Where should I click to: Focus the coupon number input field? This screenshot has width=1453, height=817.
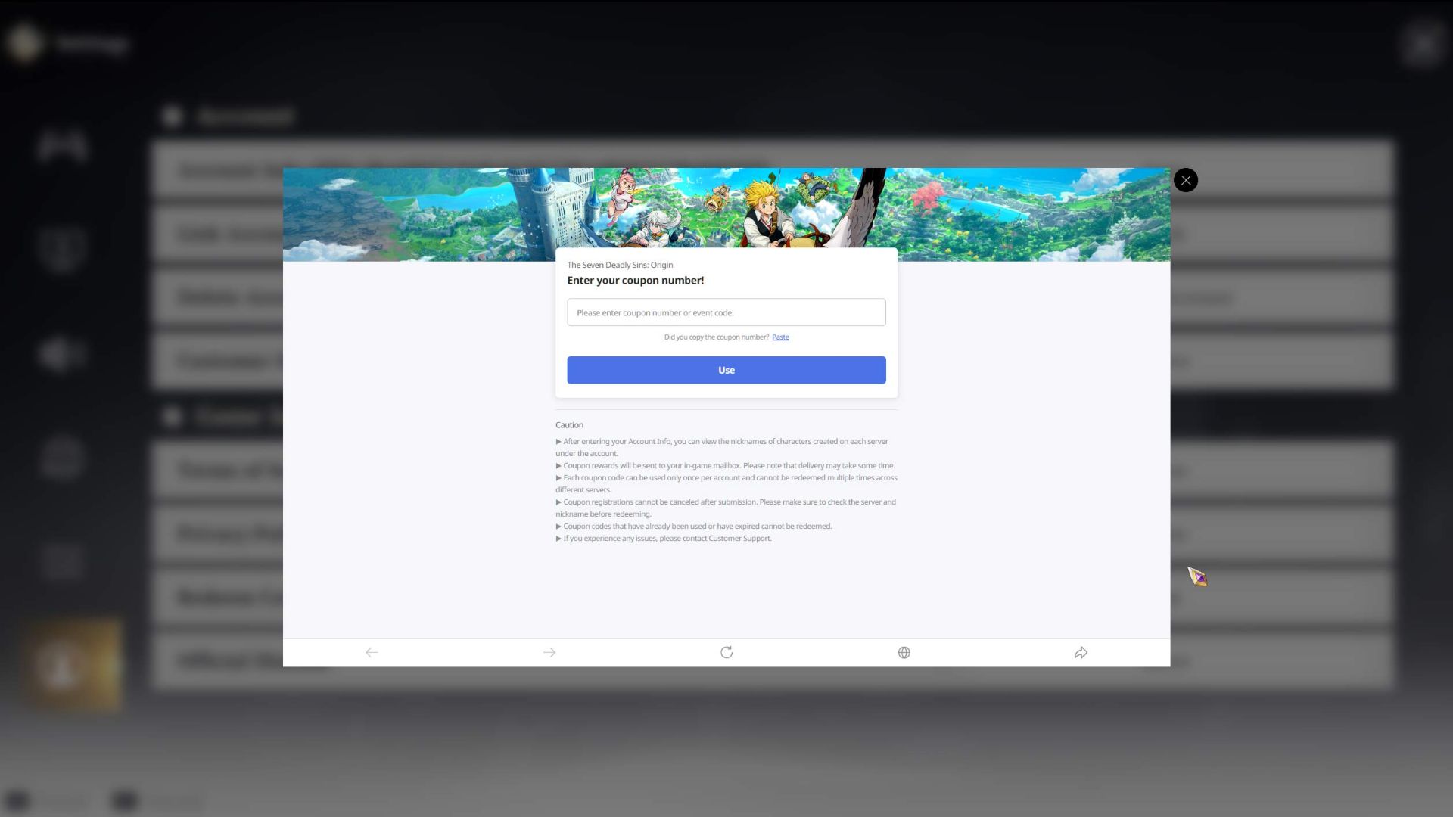726,312
